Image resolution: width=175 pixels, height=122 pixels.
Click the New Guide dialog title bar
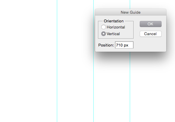[131, 12]
